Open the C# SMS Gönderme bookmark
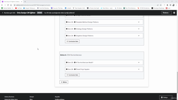 144,8
